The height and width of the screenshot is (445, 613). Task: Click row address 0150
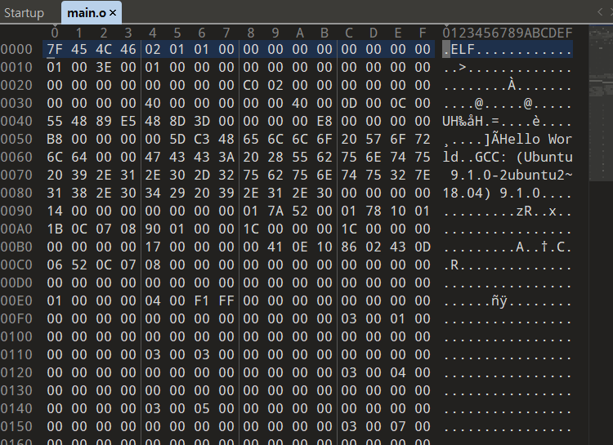point(16,427)
